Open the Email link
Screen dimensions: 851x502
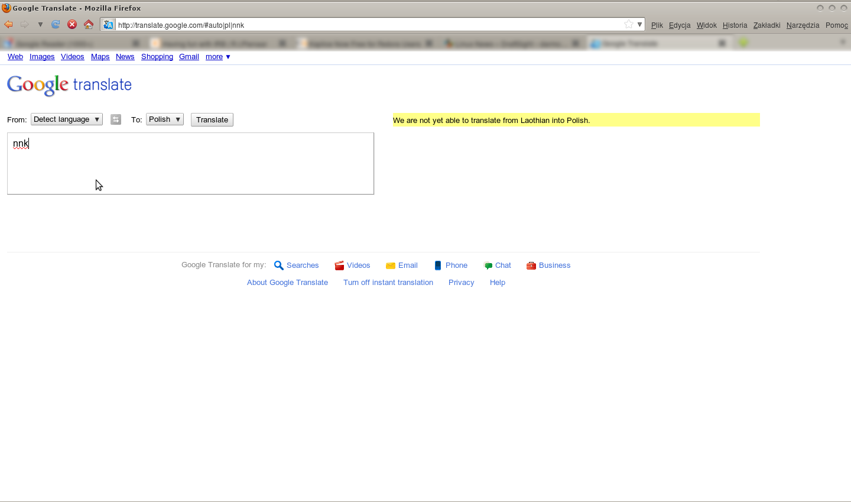click(x=408, y=265)
